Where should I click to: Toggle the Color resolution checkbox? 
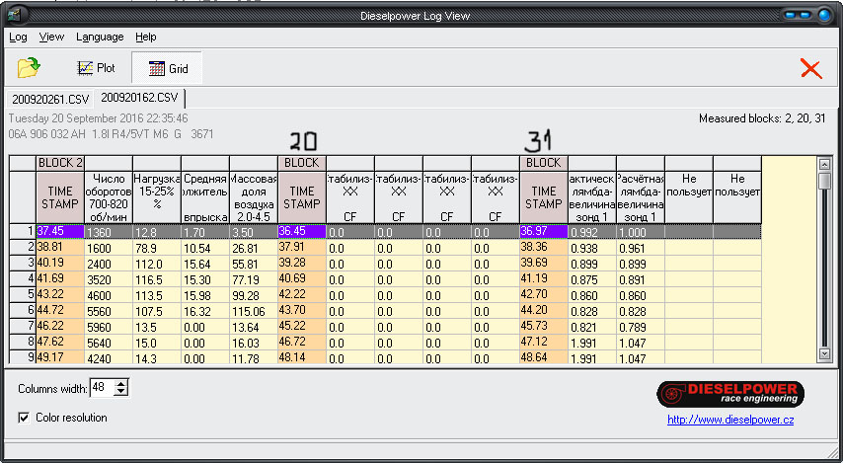[24, 418]
